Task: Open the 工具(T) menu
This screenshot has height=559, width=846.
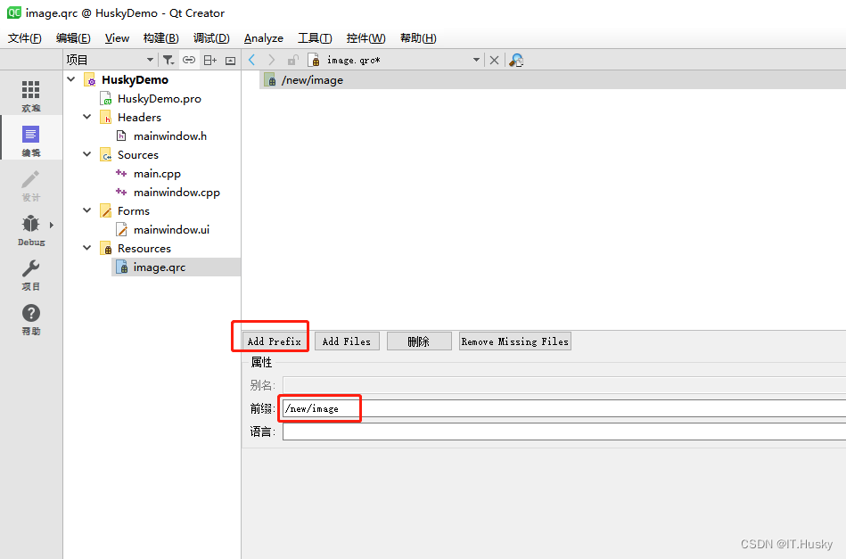Action: click(315, 38)
